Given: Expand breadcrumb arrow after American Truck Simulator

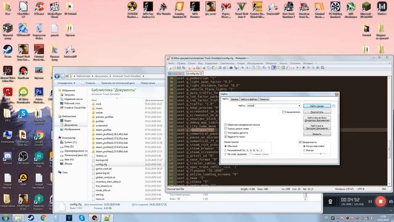Looking at the screenshot, I should [x=143, y=76].
